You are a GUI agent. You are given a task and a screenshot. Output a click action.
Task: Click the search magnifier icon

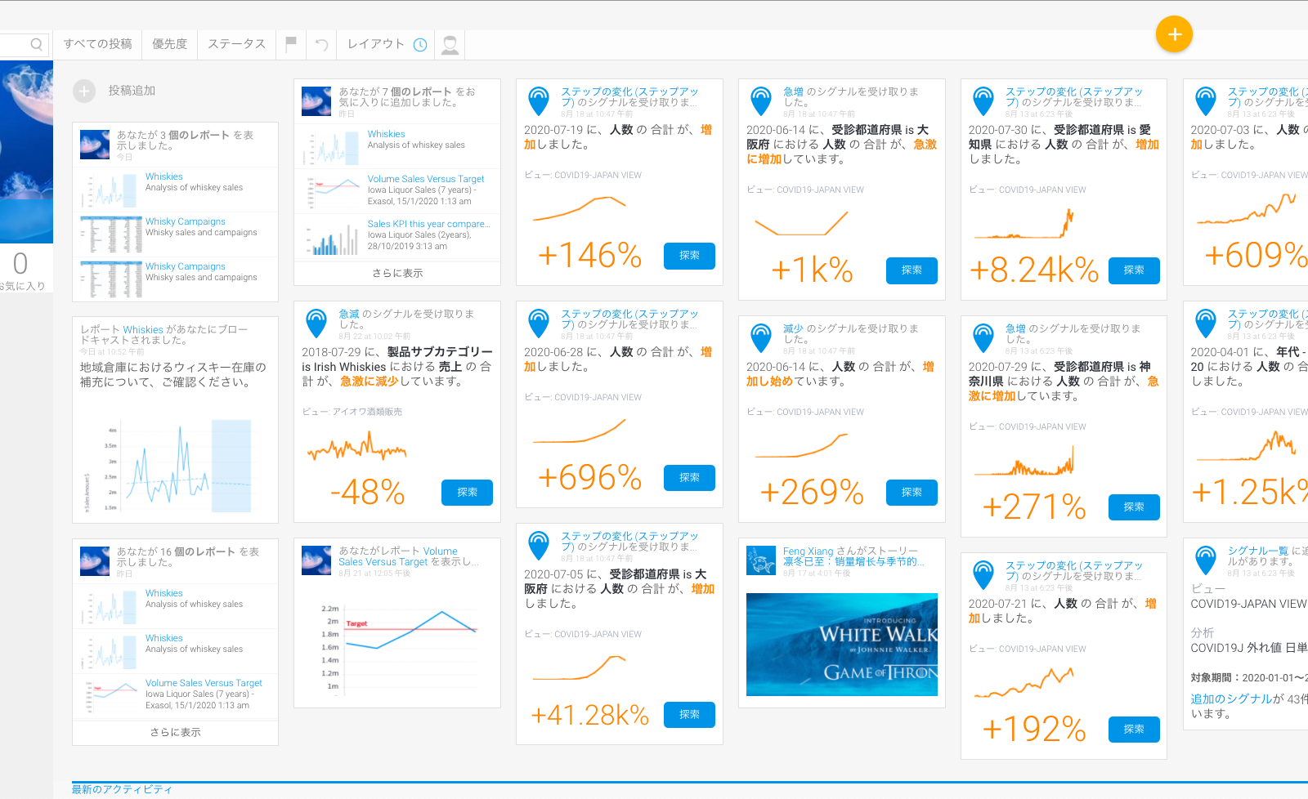pos(36,44)
